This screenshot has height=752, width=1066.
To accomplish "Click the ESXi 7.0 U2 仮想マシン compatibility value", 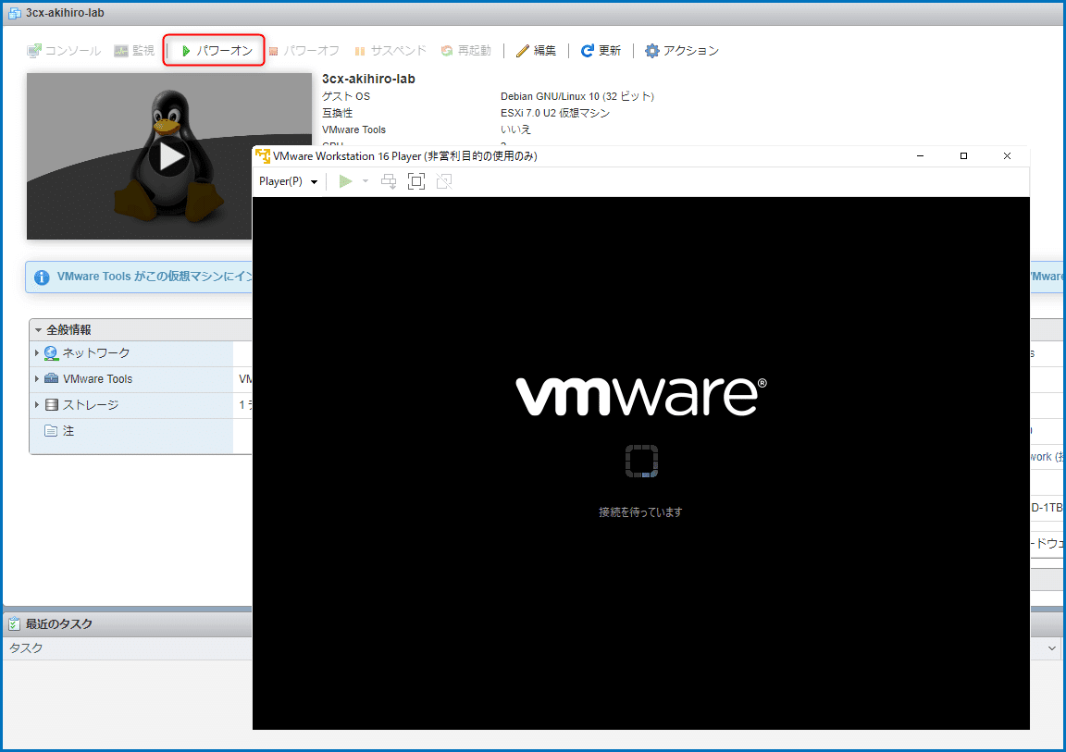I will coord(555,113).
